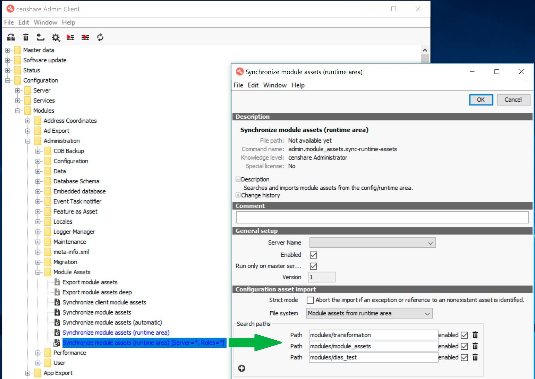Enable Strict mode checkbox
The height and width of the screenshot is (379, 535).
310,300
